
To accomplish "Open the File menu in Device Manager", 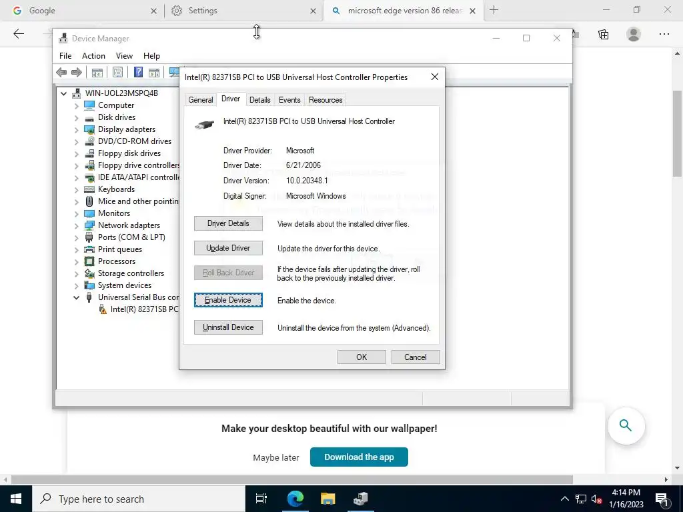I will pyautogui.click(x=65, y=56).
